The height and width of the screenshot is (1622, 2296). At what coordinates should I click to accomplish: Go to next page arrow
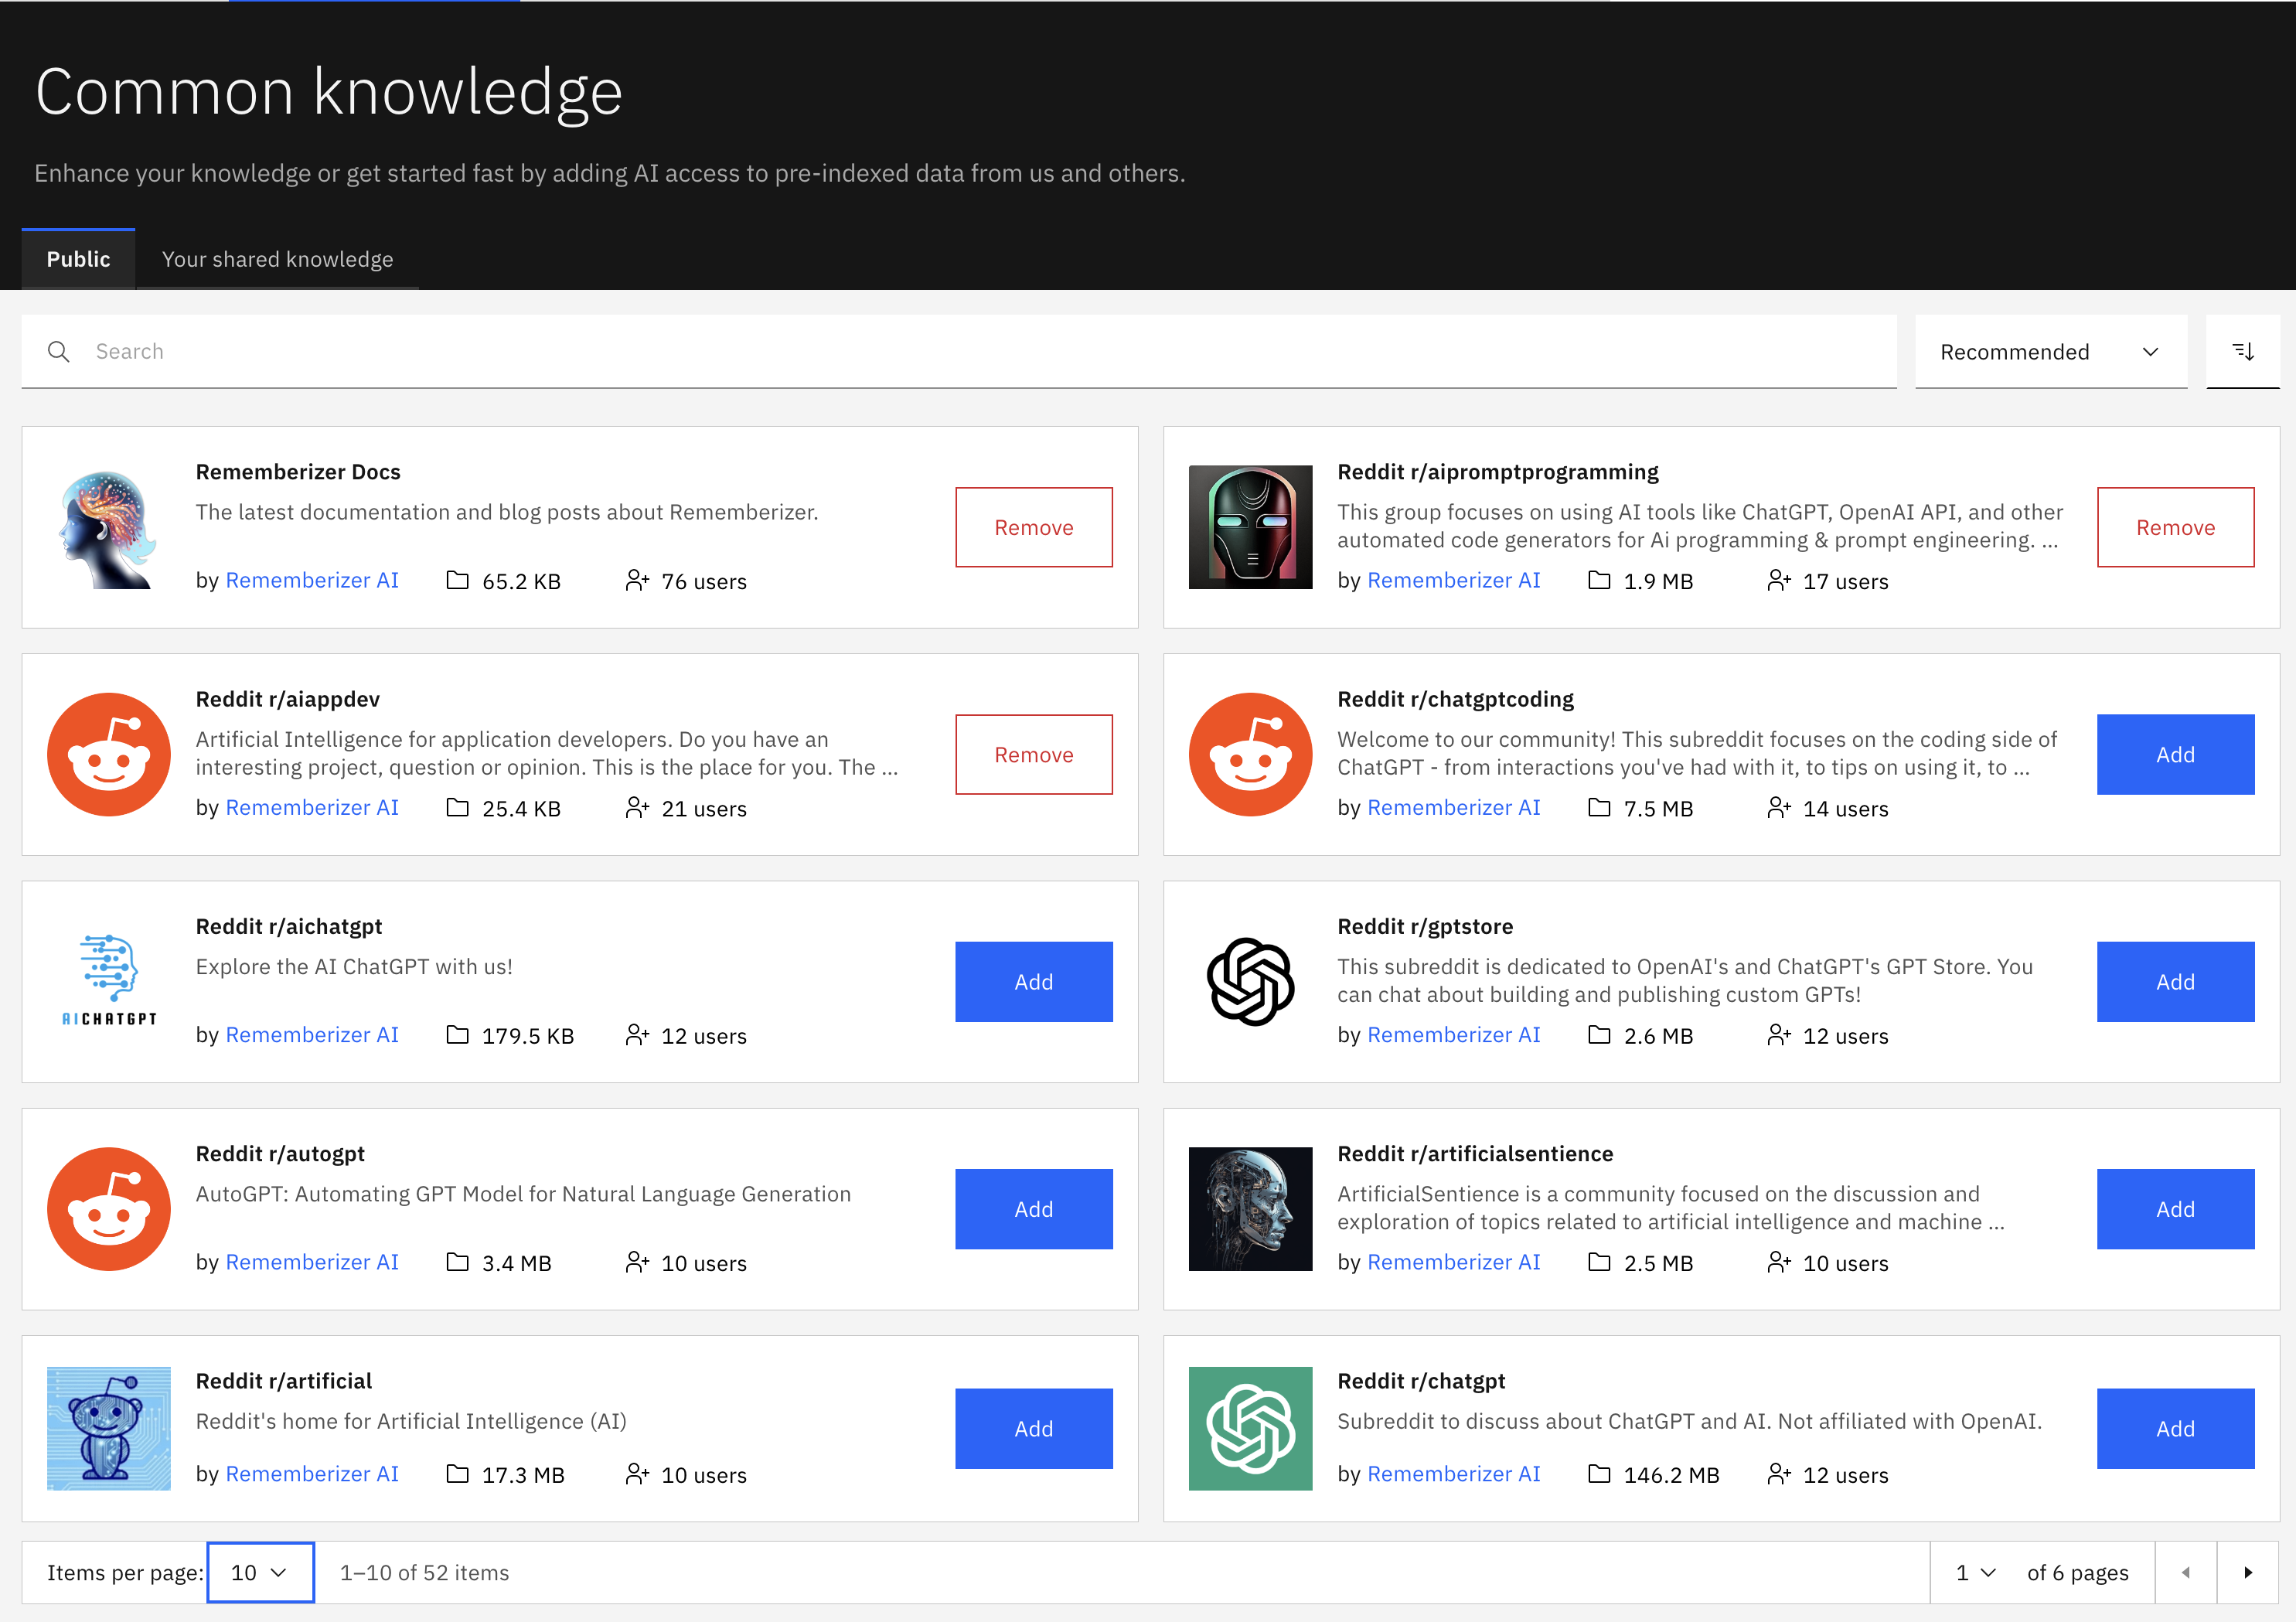tap(2247, 1572)
